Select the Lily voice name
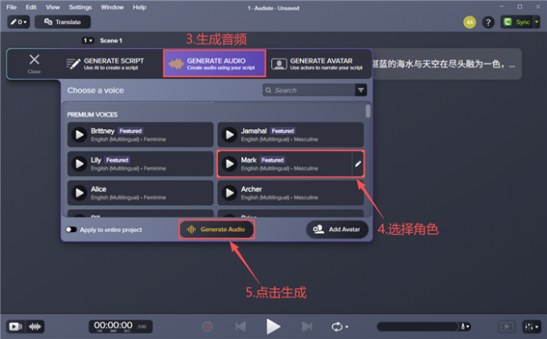547x339 pixels. point(96,160)
